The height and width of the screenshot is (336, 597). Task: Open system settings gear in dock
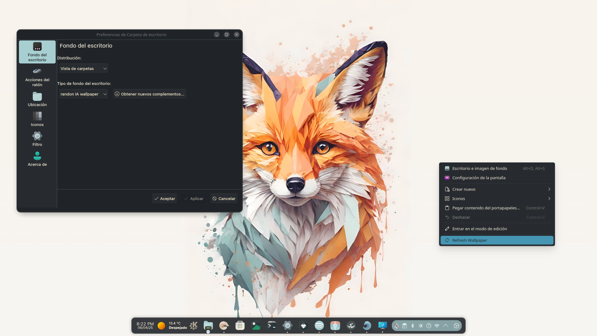pyautogui.click(x=288, y=326)
